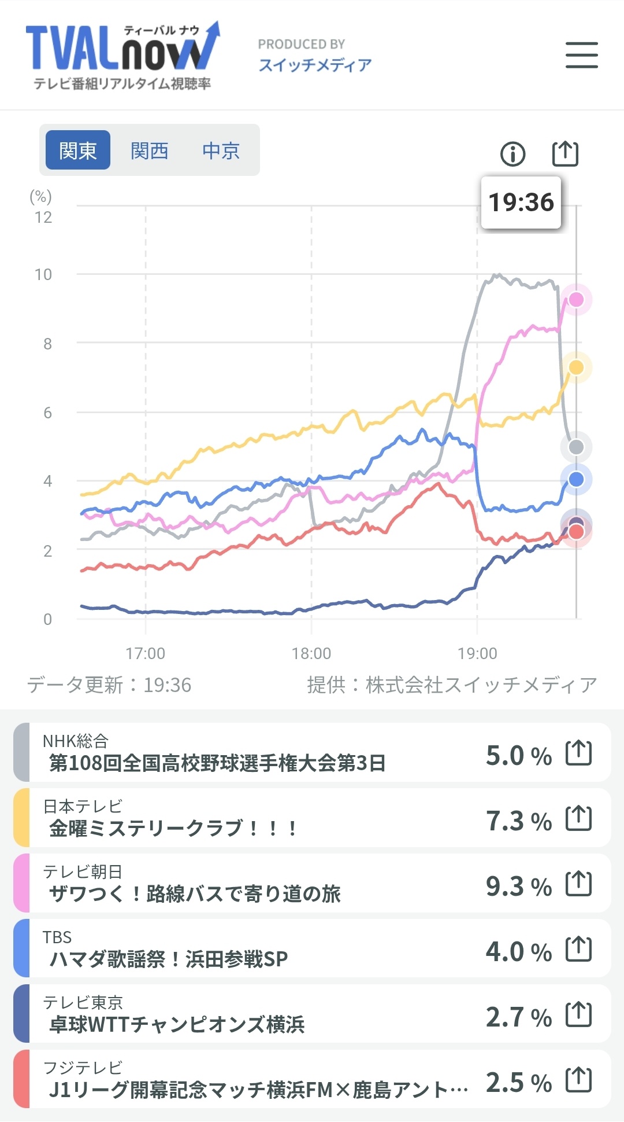Share the テレビ朝日 program rating
Viewport: 624px width, 1122px height.
click(578, 884)
